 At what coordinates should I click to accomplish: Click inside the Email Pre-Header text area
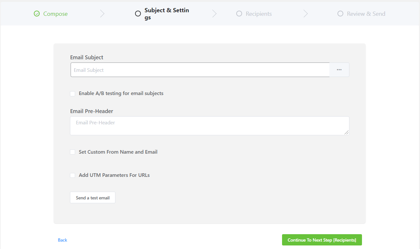(x=210, y=126)
